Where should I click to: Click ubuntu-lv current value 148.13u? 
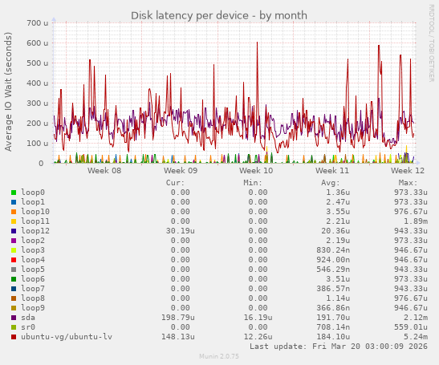(178, 337)
